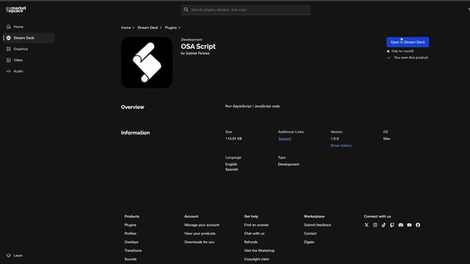Screen dimensions: 470x264
Task: Open the Facebook social link
Action: tap(418, 225)
